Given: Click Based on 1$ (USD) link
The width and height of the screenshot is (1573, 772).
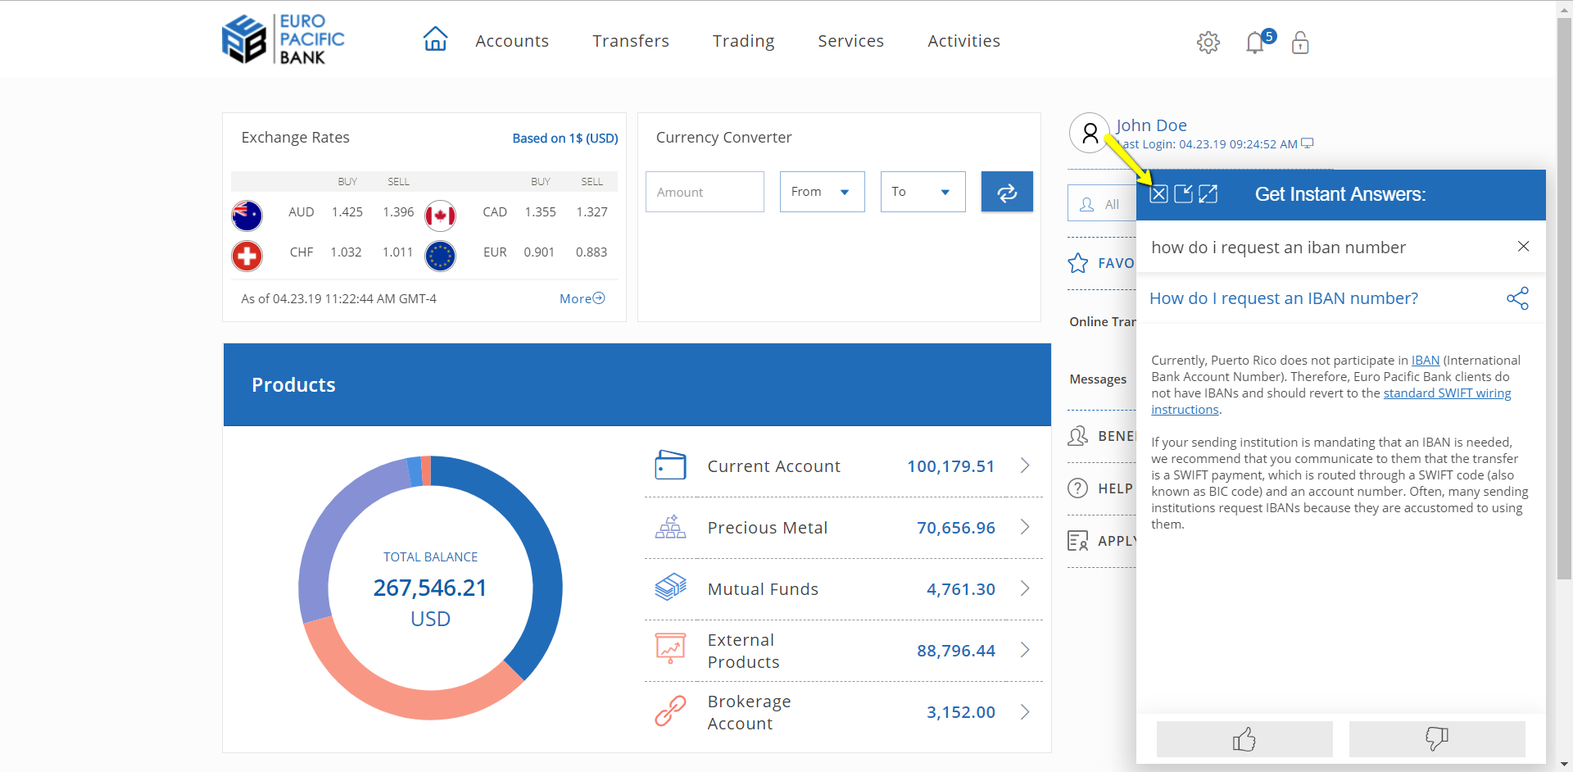Looking at the screenshot, I should pos(565,139).
